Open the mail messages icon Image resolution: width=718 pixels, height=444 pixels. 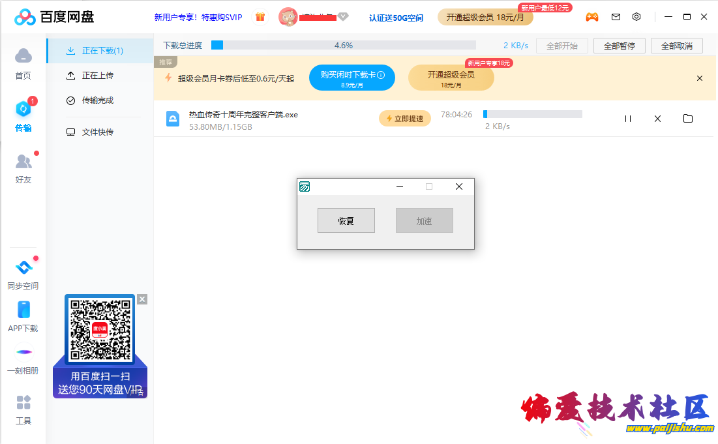616,17
